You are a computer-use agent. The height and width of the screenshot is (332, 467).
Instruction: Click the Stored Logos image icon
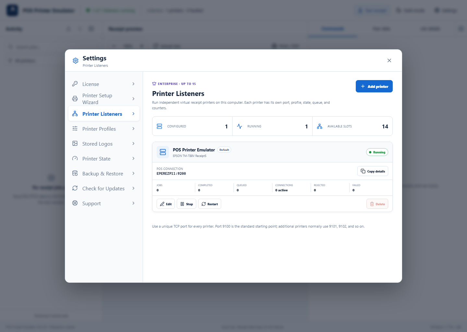coord(75,143)
